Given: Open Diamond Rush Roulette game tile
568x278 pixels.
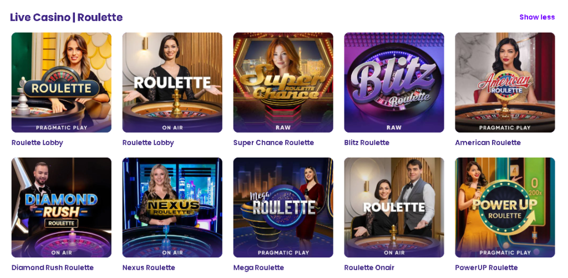Looking at the screenshot, I should click(61, 207).
